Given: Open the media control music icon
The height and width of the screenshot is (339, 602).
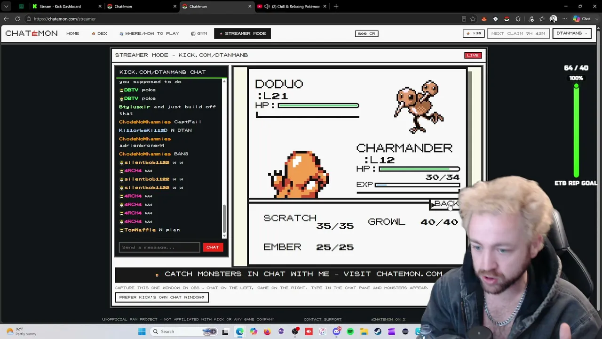Looking at the screenshot, I should [531, 19].
